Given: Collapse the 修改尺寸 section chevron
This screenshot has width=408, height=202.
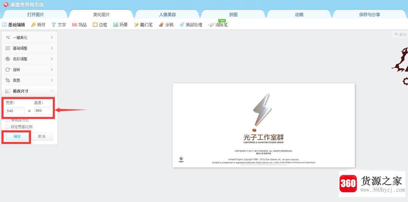Looking at the screenshot, I should pyautogui.click(x=52, y=91).
